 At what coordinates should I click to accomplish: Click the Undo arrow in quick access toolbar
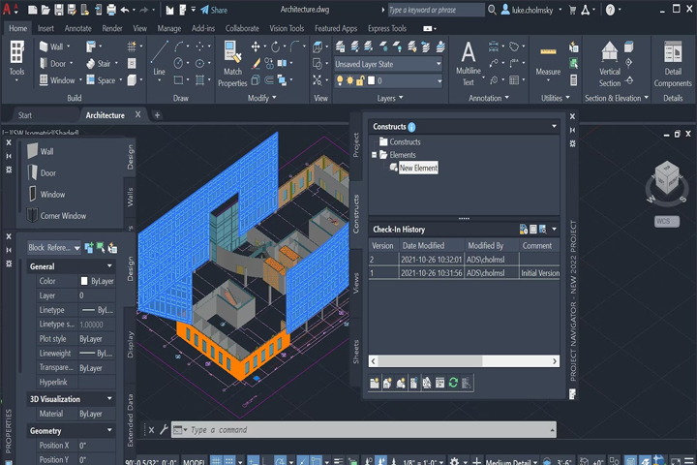[x=125, y=10]
